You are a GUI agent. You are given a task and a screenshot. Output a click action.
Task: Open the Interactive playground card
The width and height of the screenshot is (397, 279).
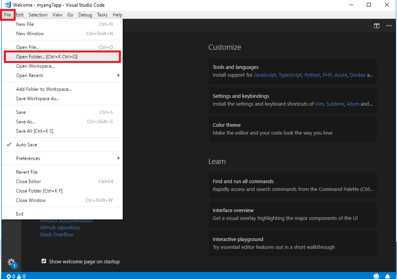tap(293, 243)
